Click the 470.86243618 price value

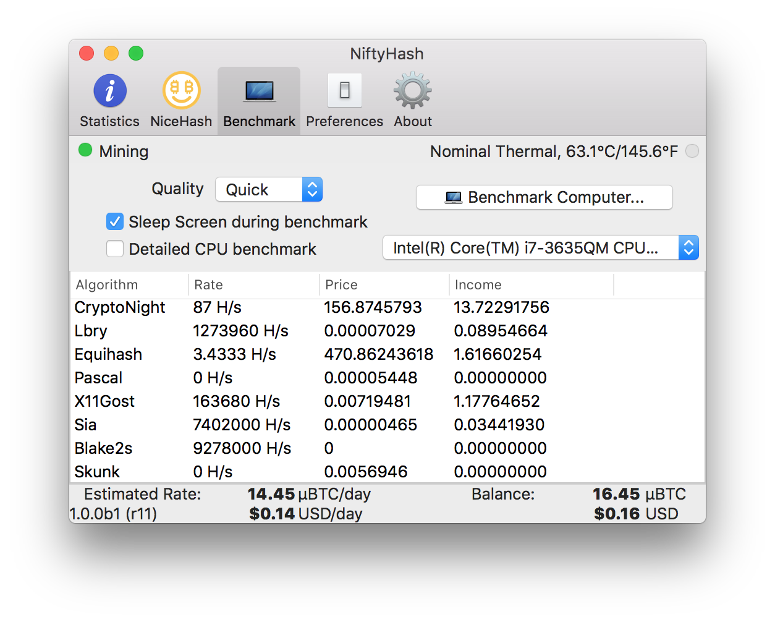[379, 354]
